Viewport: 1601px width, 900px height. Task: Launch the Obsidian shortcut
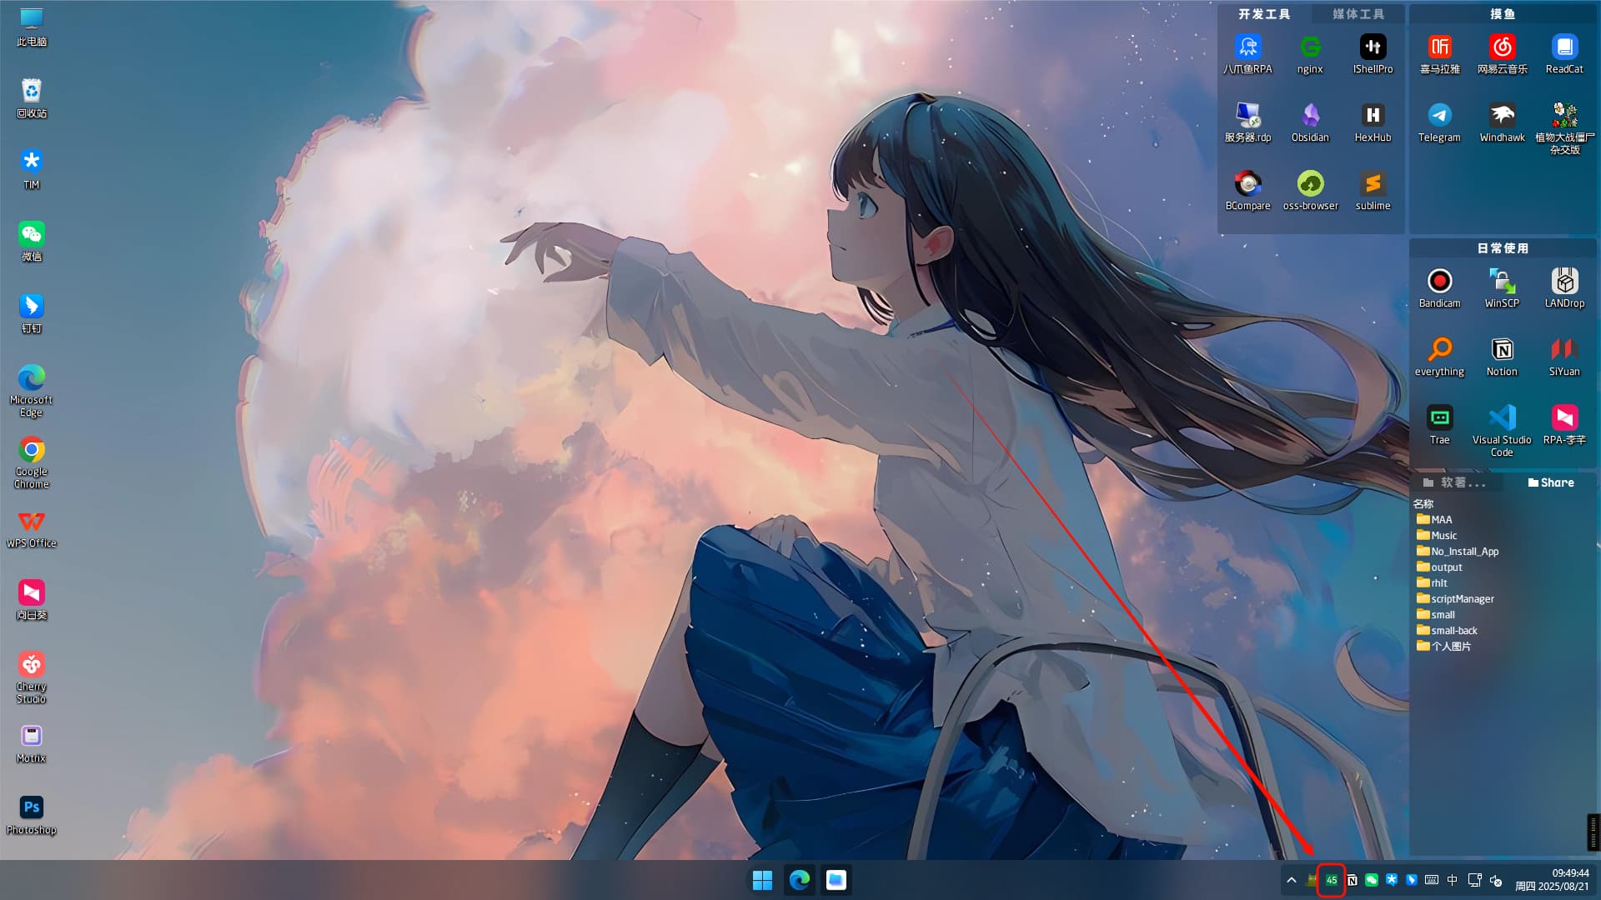1310,122
